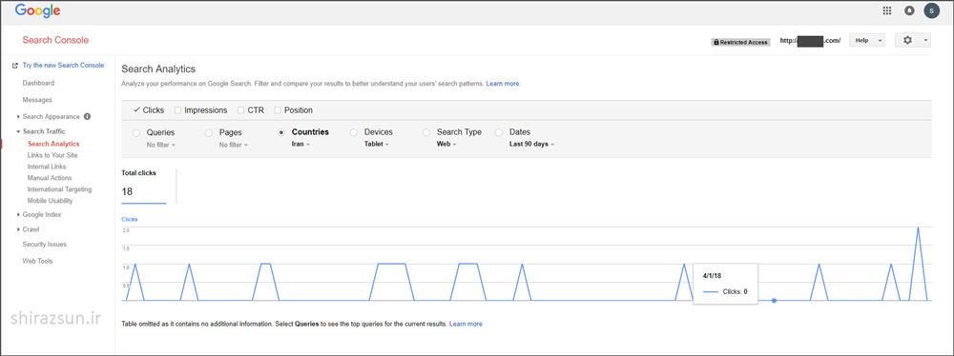Click Try the new Search Console link
The image size is (954, 356).
tap(63, 66)
